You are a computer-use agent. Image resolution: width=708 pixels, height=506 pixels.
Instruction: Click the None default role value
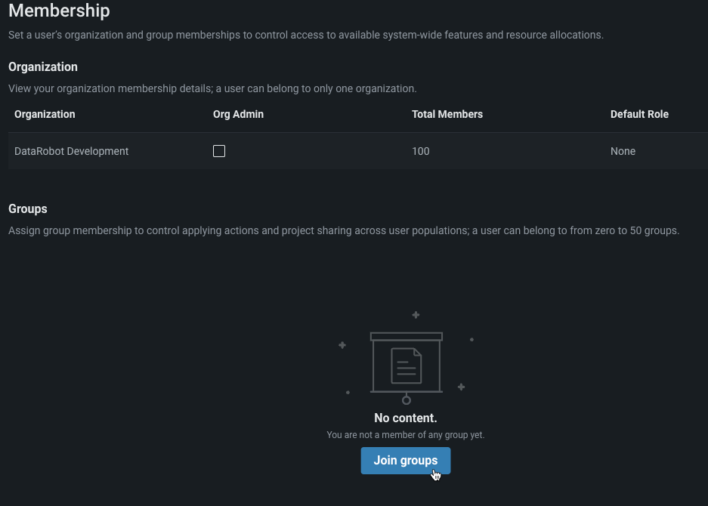623,151
